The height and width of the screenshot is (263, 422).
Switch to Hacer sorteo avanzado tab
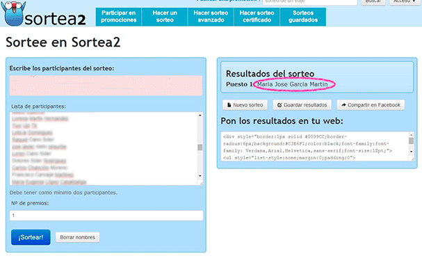[x=211, y=17]
